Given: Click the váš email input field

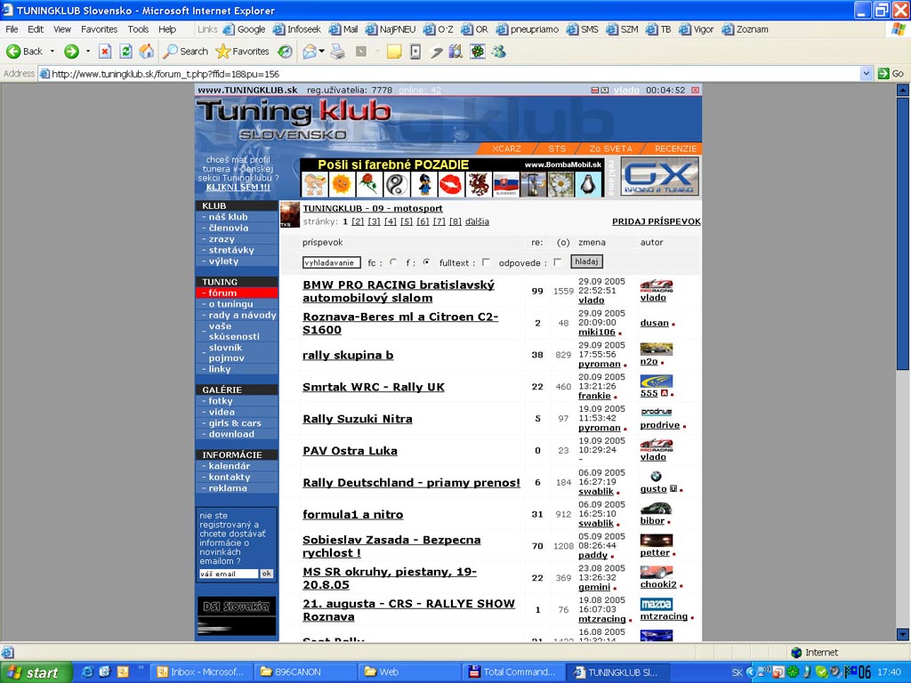Looking at the screenshot, I should tap(229, 574).
